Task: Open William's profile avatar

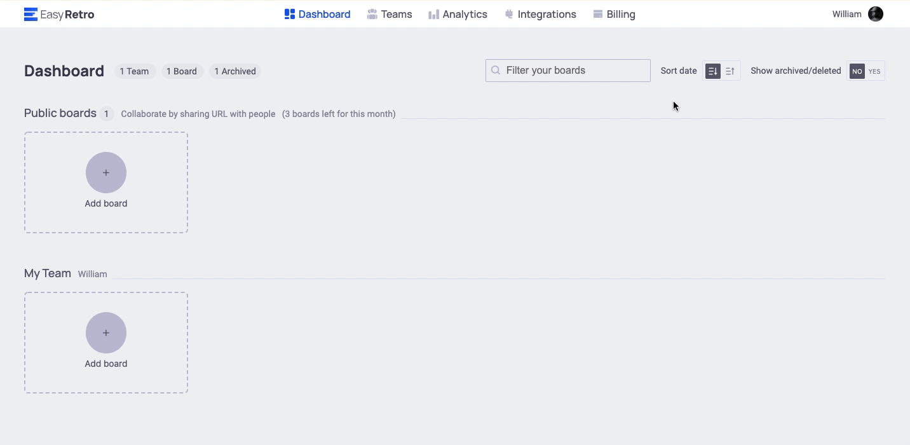Action: point(875,14)
